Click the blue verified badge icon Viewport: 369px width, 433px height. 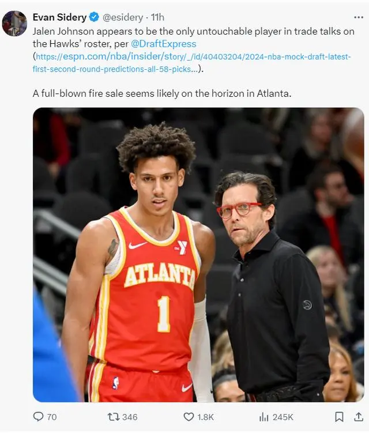(94, 17)
